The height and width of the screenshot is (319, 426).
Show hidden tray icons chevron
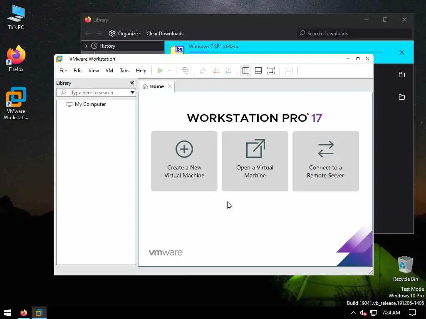pyautogui.click(x=354, y=313)
